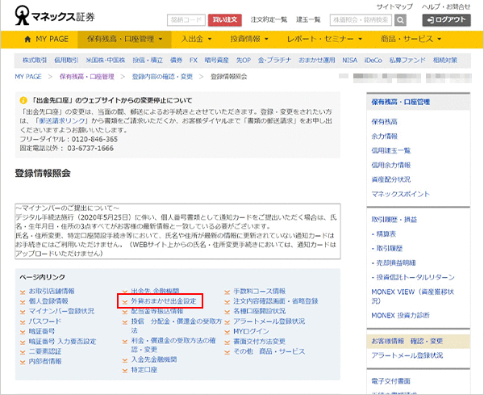Viewport: 484px width, 395px height.
Task: Open 保有残高 in the right sidebar
Action: (x=384, y=122)
